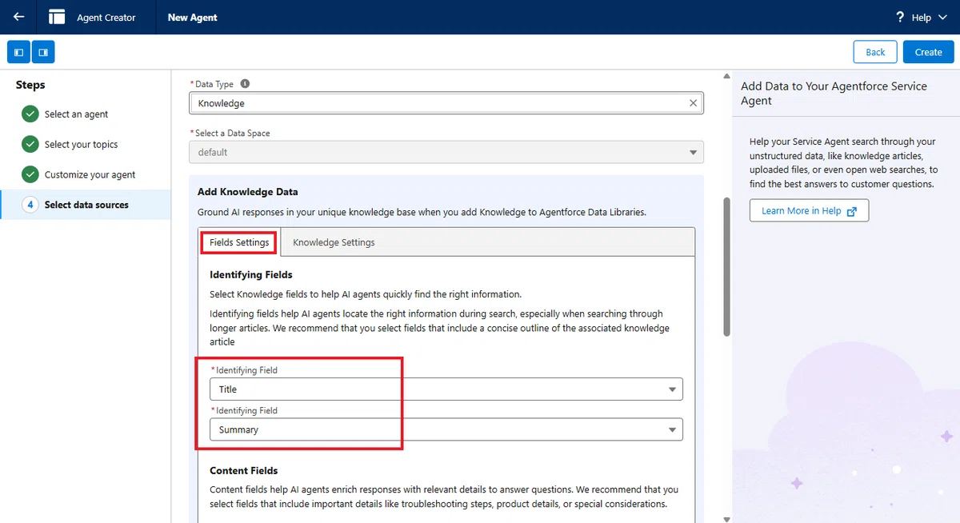The image size is (960, 523).
Task: Clear the Knowledge data type value
Action: tap(693, 103)
